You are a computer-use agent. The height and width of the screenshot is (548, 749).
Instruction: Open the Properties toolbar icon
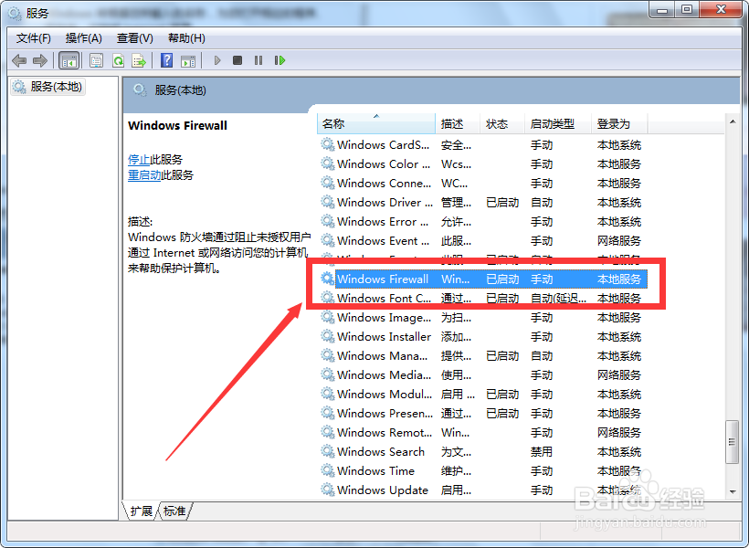point(97,60)
